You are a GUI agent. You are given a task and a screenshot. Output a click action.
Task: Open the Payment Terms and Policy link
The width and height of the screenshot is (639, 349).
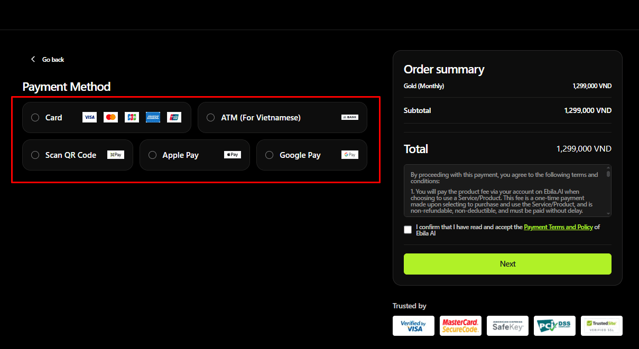tap(558, 227)
